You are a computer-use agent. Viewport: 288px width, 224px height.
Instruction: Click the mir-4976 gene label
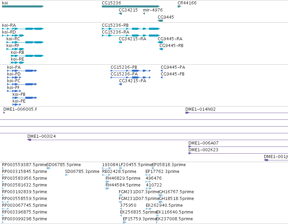pyautogui.click(x=153, y=10)
